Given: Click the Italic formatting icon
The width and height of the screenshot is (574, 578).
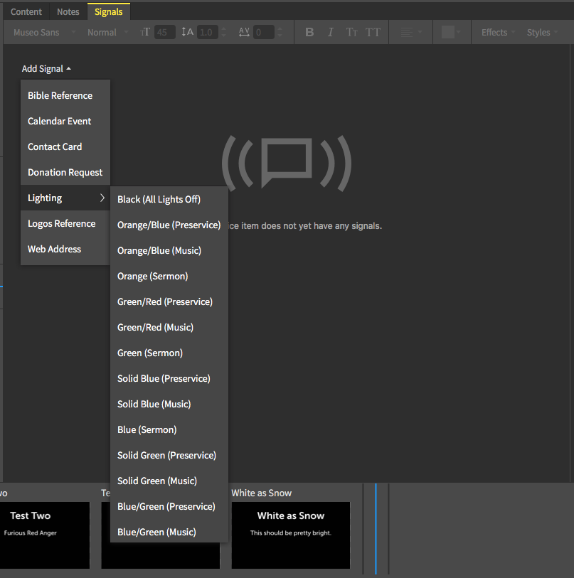Looking at the screenshot, I should click(330, 33).
